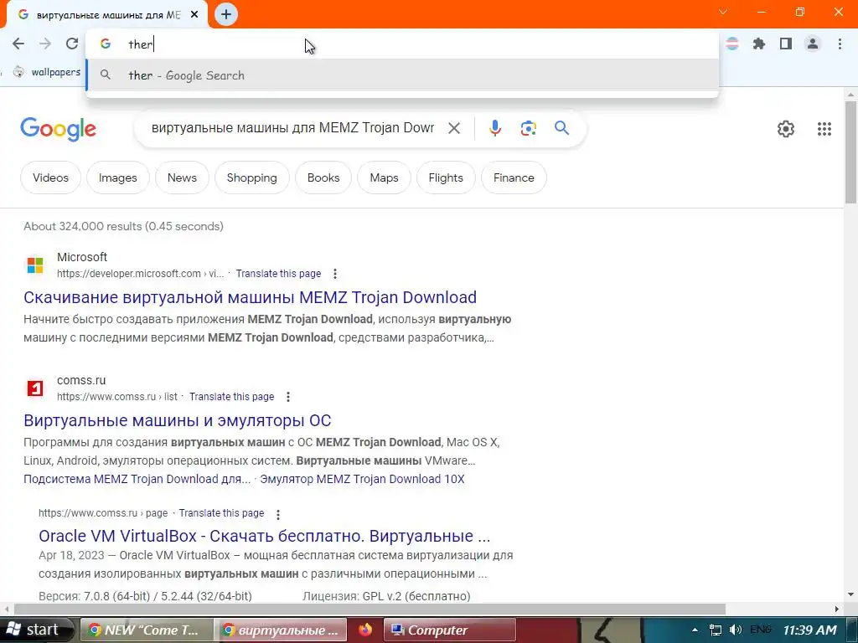Viewport: 858px width, 643px height.
Task: Select the Finance filter chip
Action: (514, 177)
